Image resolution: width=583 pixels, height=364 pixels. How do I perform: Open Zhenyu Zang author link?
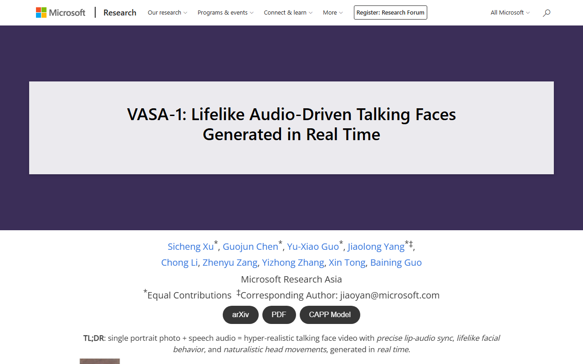click(230, 263)
